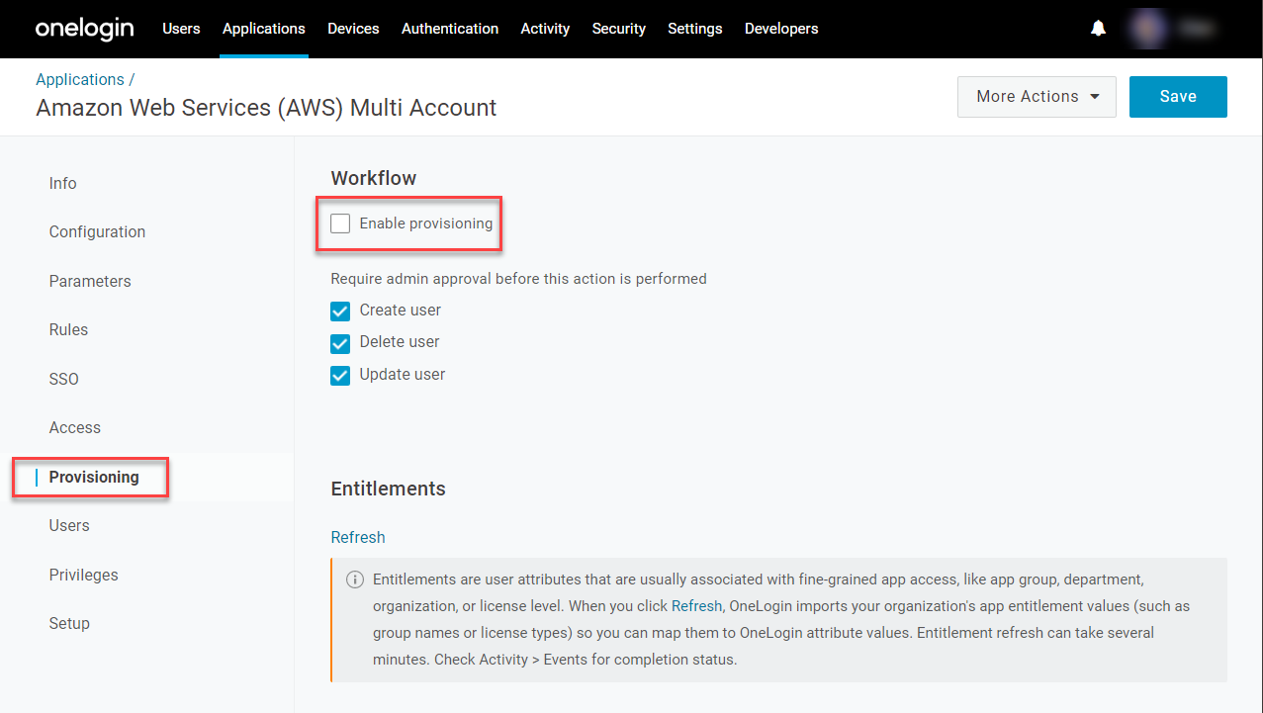Select the Users sidebar tab
Screen dimensions: 1263x713
point(69,525)
